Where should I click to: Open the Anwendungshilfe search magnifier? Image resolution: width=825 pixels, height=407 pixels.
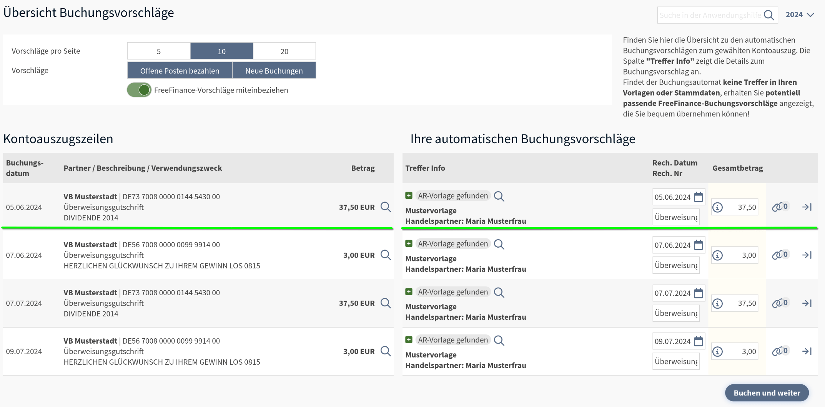coord(769,15)
